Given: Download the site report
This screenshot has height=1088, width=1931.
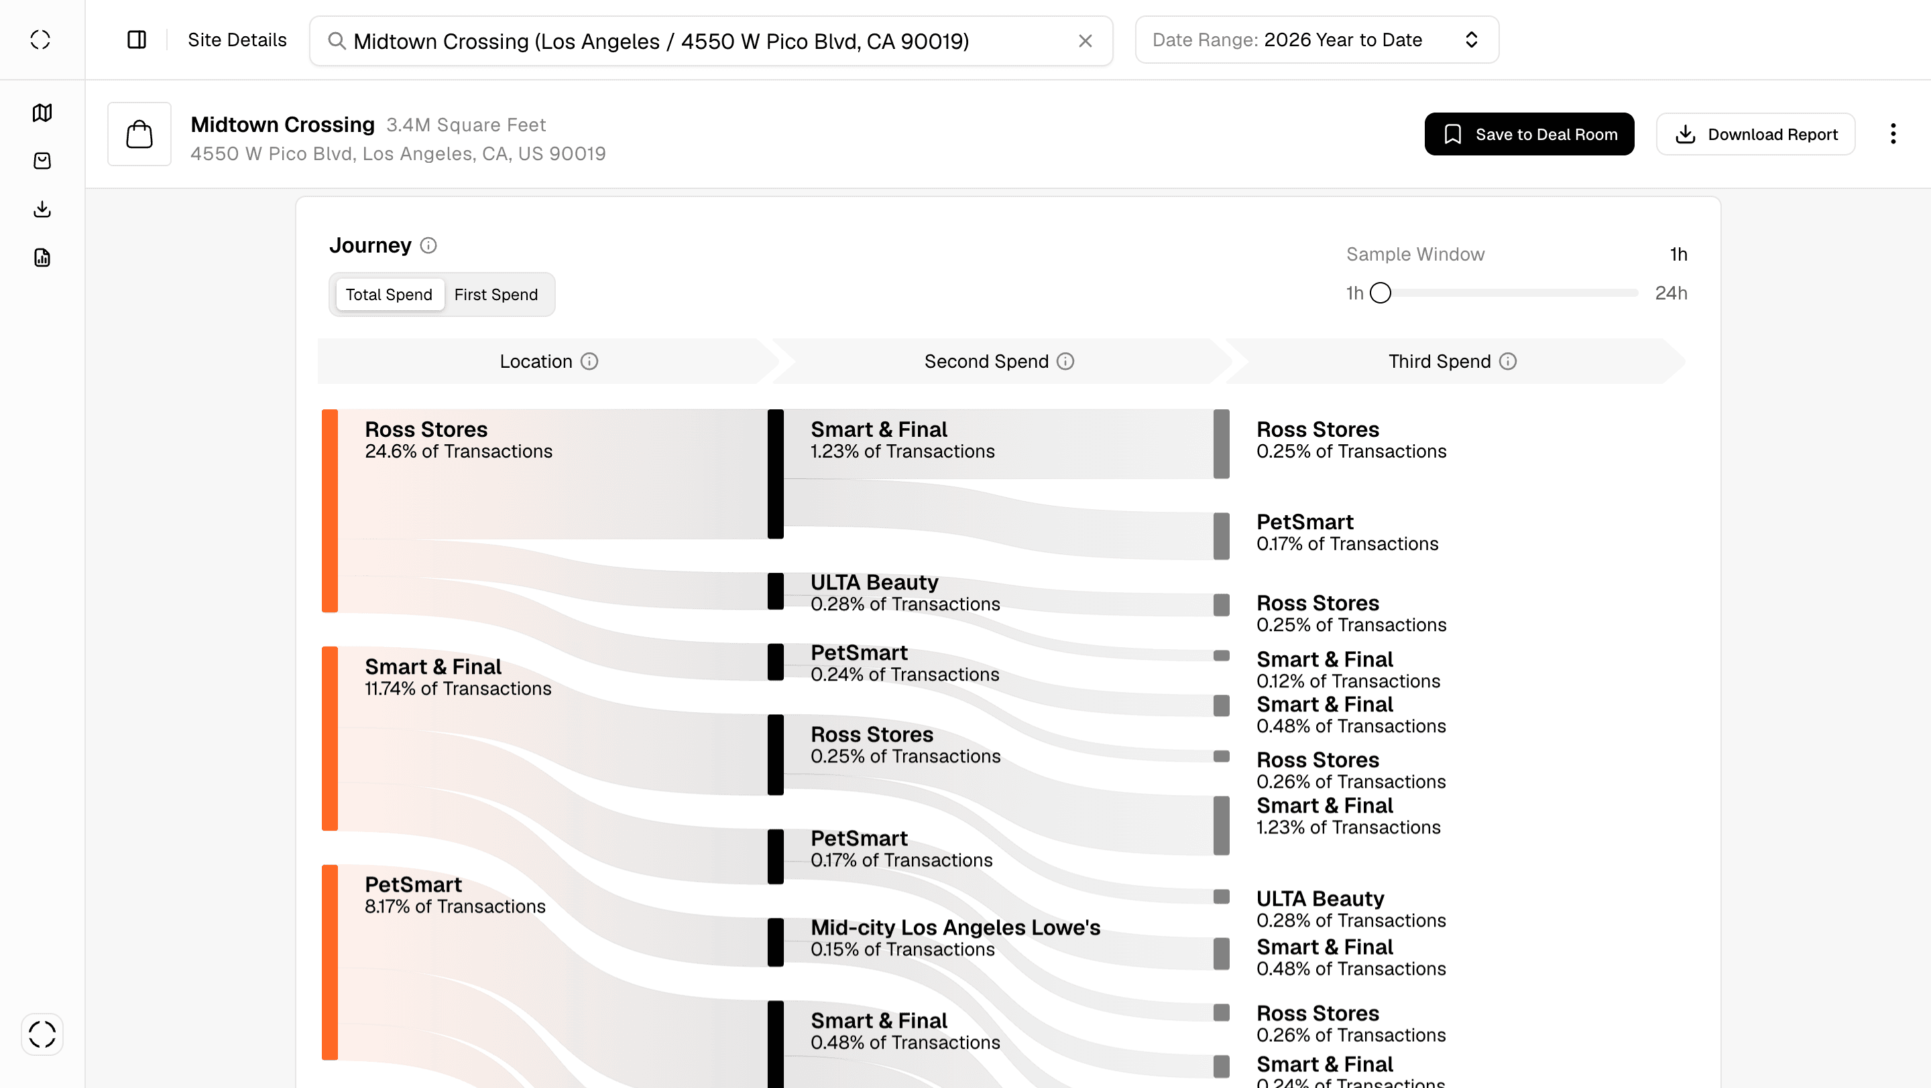Looking at the screenshot, I should point(1755,134).
